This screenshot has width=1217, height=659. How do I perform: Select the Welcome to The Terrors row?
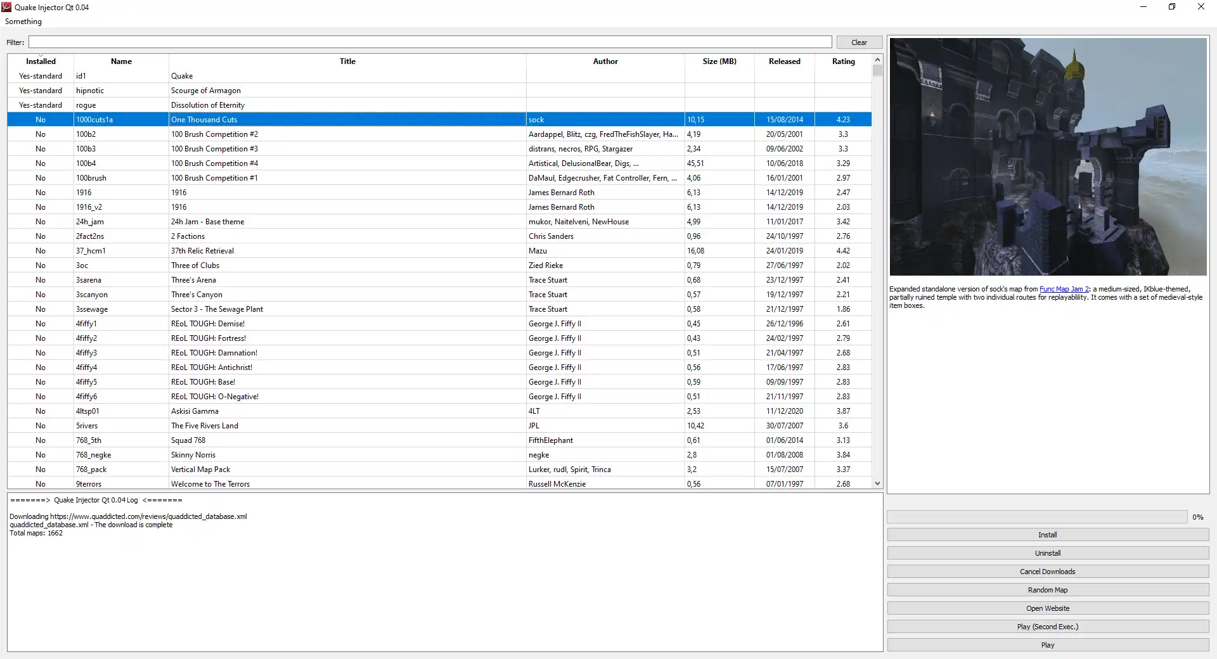point(439,483)
